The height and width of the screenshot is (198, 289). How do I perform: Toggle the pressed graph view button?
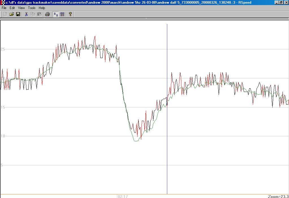[x=56, y=14]
